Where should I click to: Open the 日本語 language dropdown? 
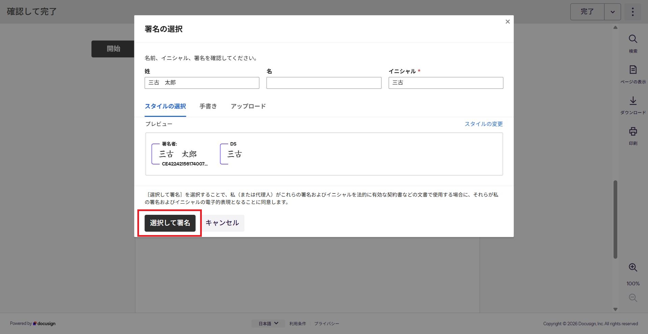coord(268,324)
